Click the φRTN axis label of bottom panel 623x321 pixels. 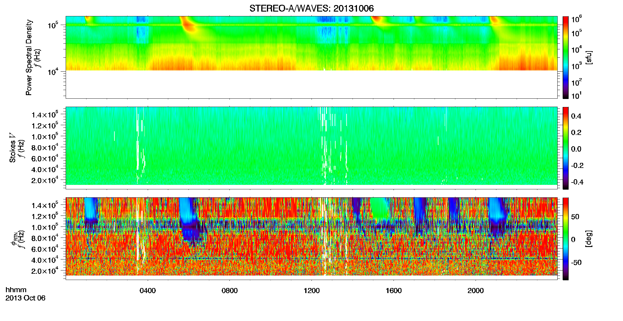click(14, 239)
